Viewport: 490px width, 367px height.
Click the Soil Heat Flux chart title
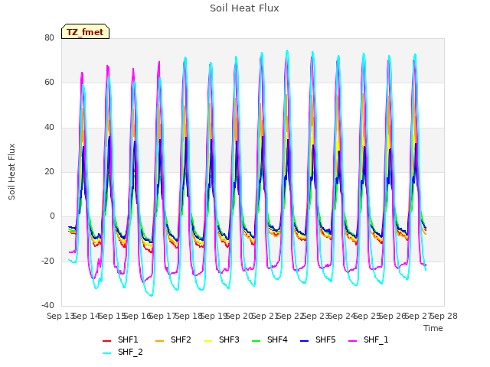coord(244,8)
